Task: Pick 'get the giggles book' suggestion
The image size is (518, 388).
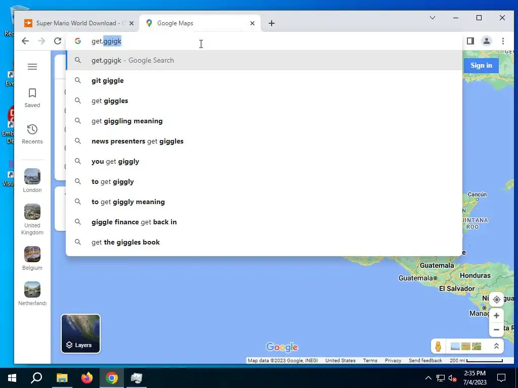Action: click(x=264, y=242)
